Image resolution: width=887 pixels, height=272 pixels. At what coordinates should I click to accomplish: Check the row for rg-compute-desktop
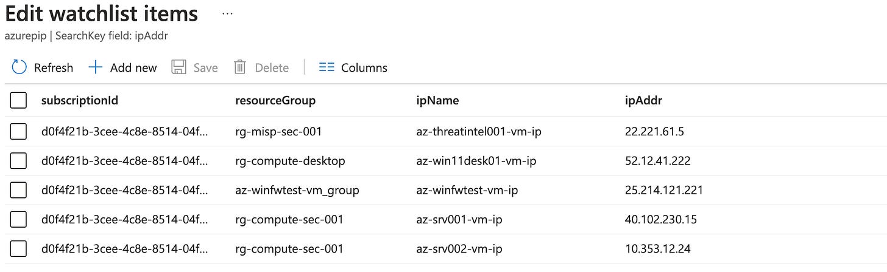pos(18,161)
